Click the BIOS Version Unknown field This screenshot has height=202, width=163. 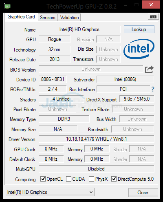pyautogui.click(x=91, y=69)
